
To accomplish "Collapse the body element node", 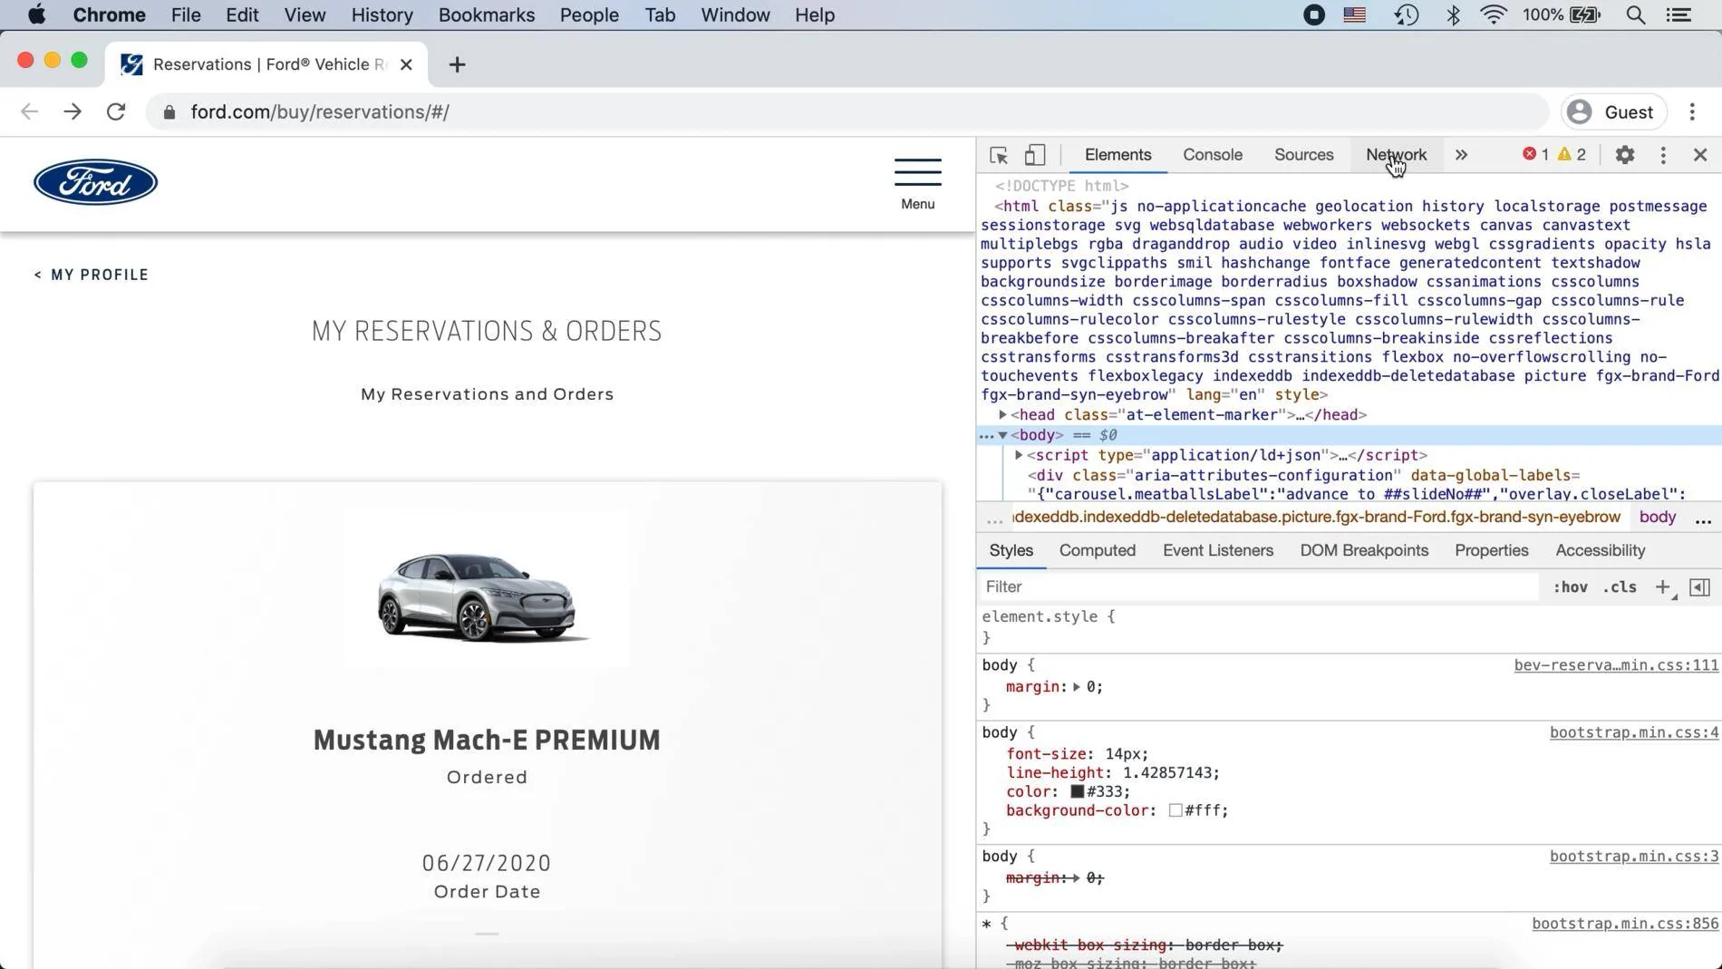I will [1002, 436].
